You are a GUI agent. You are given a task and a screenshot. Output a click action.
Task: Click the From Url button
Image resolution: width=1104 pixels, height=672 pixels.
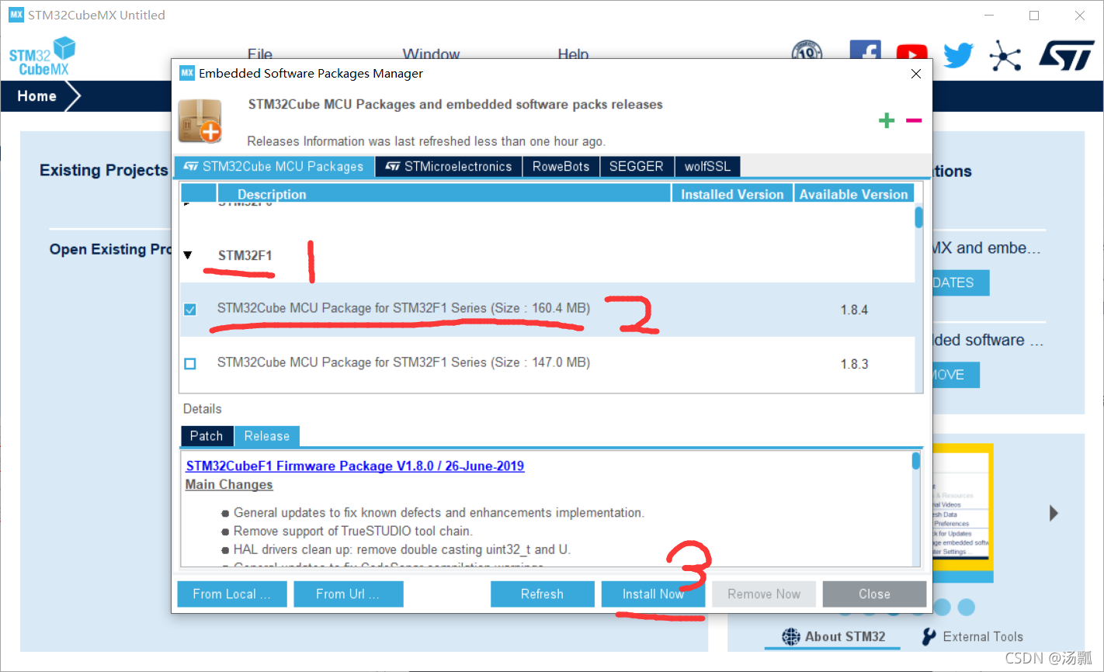349,594
